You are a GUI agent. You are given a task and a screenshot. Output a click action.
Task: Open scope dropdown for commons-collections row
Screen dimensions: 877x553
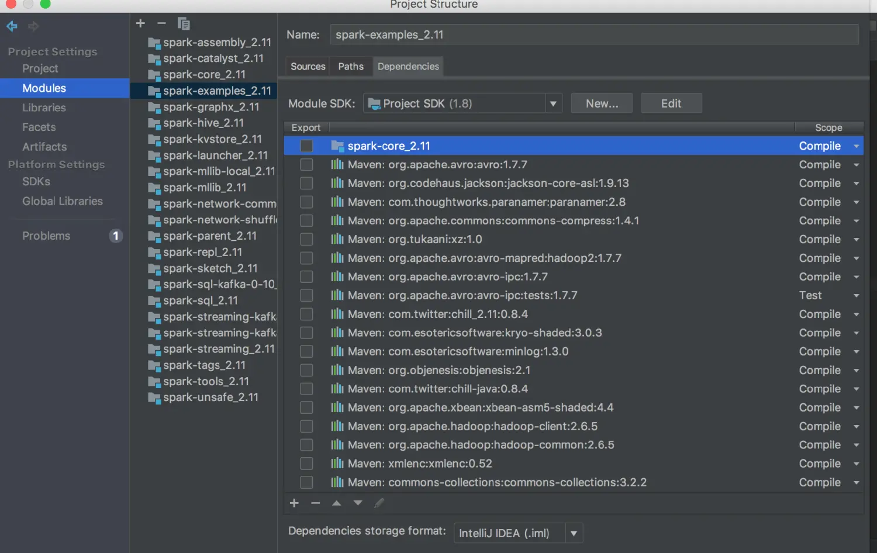[856, 483]
